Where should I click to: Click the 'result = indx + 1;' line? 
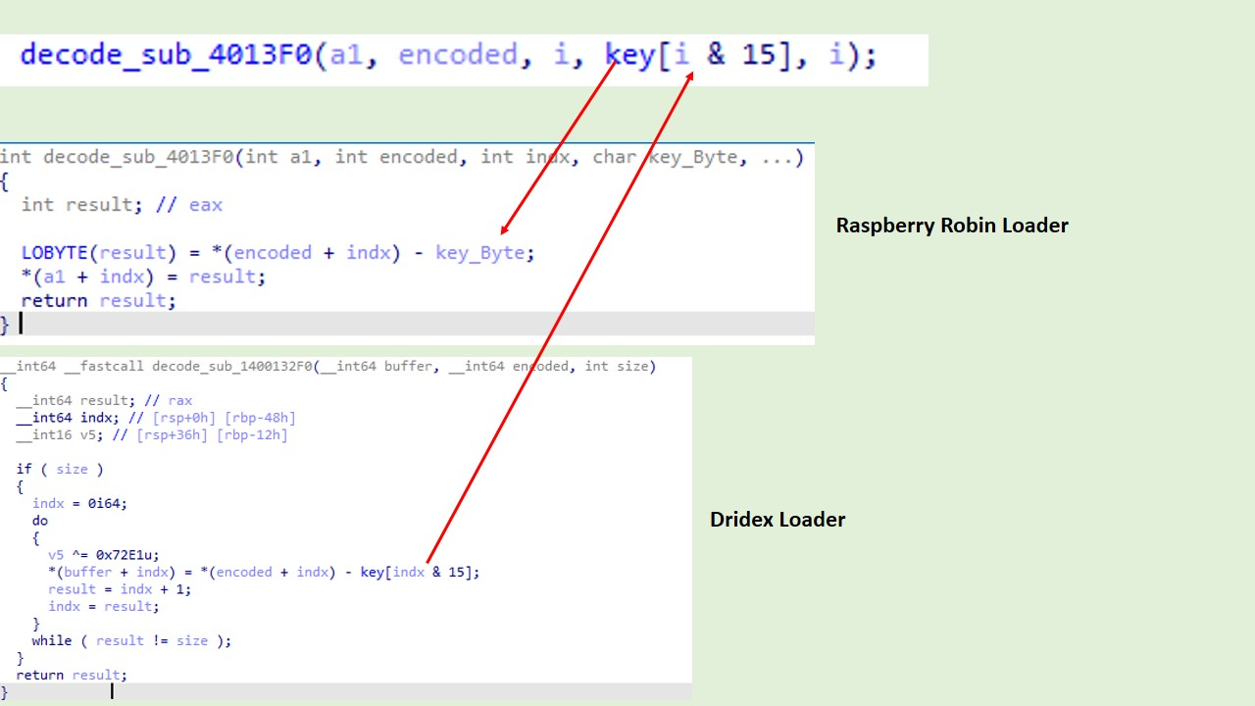point(120,589)
